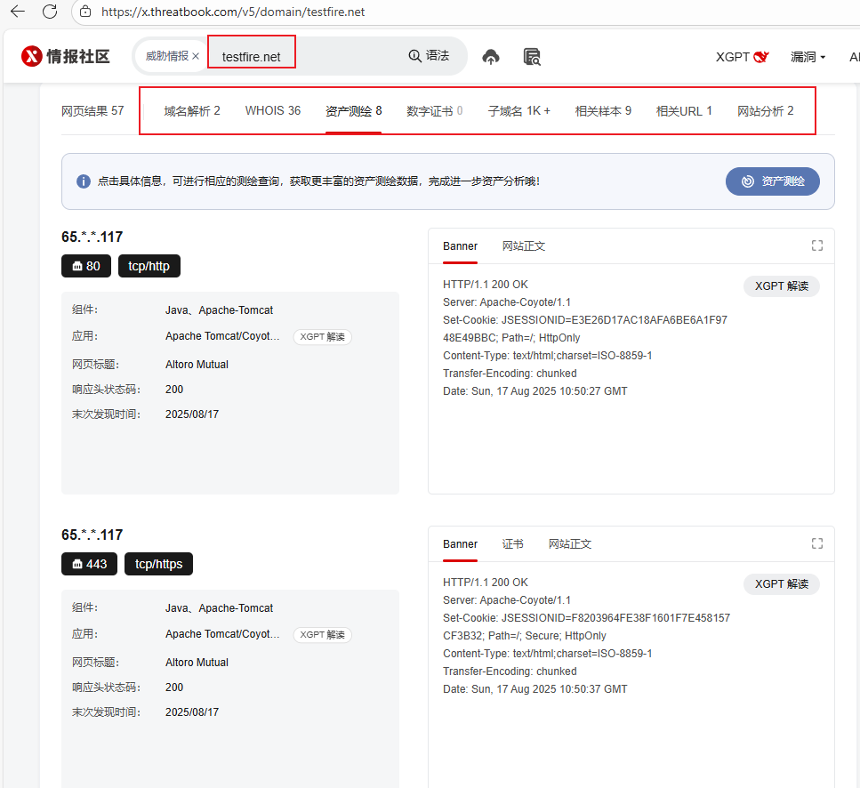Click Java、Apache-Tomcat component in port 80 card
This screenshot has width=860, height=788.
tap(219, 310)
